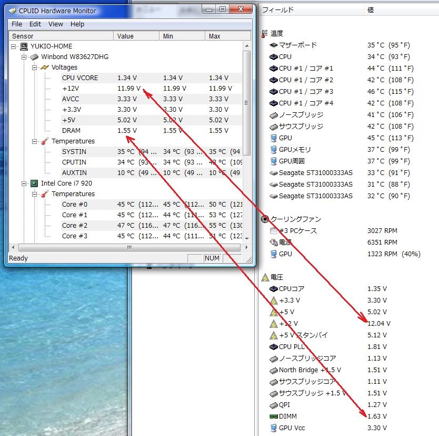
Task: Click the CPU PLL chip icon
Action: 273,347
